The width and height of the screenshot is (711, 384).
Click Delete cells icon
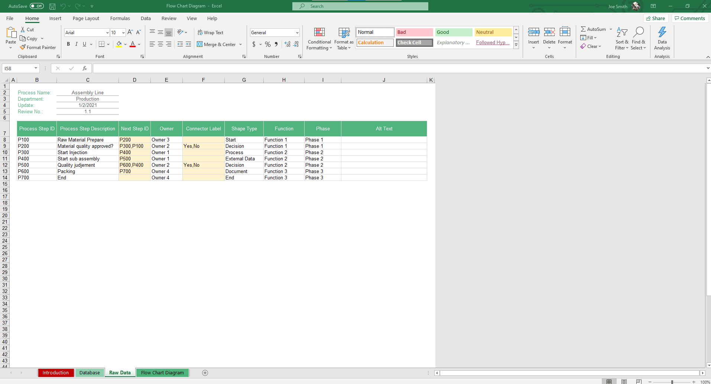[x=549, y=32]
